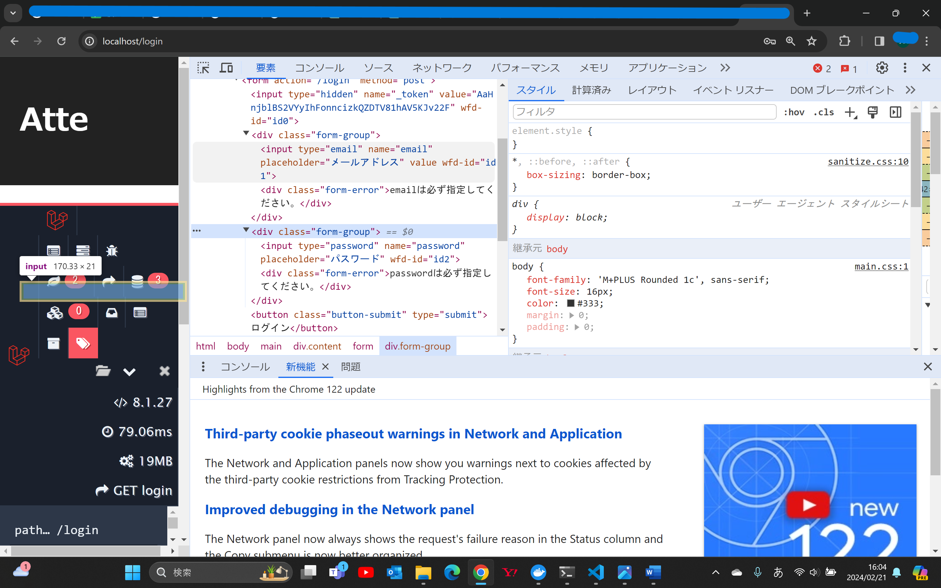This screenshot has height=588, width=941.
Task: Click the Debugbar red tags icon
Action: coord(83,343)
